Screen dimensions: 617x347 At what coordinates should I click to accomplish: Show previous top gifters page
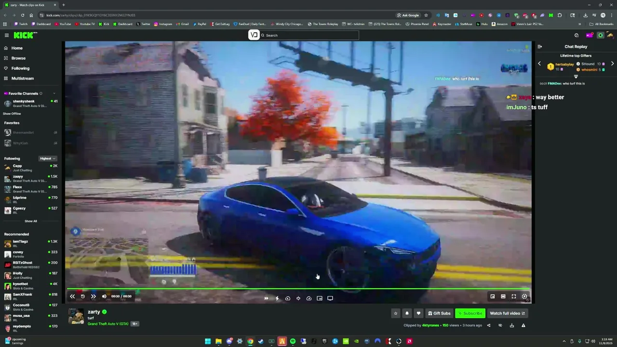click(539, 64)
